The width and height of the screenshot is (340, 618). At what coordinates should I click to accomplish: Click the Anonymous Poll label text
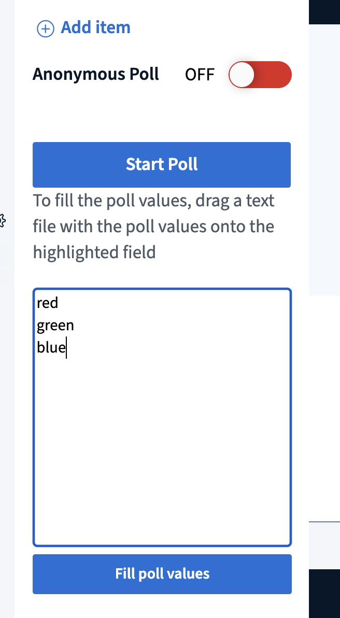click(x=95, y=74)
